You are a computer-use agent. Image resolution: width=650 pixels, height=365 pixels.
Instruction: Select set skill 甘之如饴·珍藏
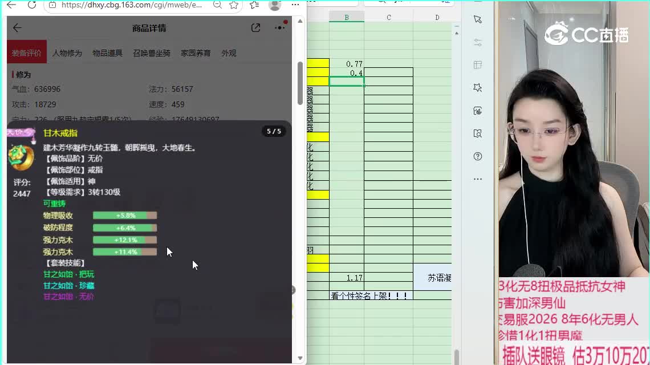[69, 286]
